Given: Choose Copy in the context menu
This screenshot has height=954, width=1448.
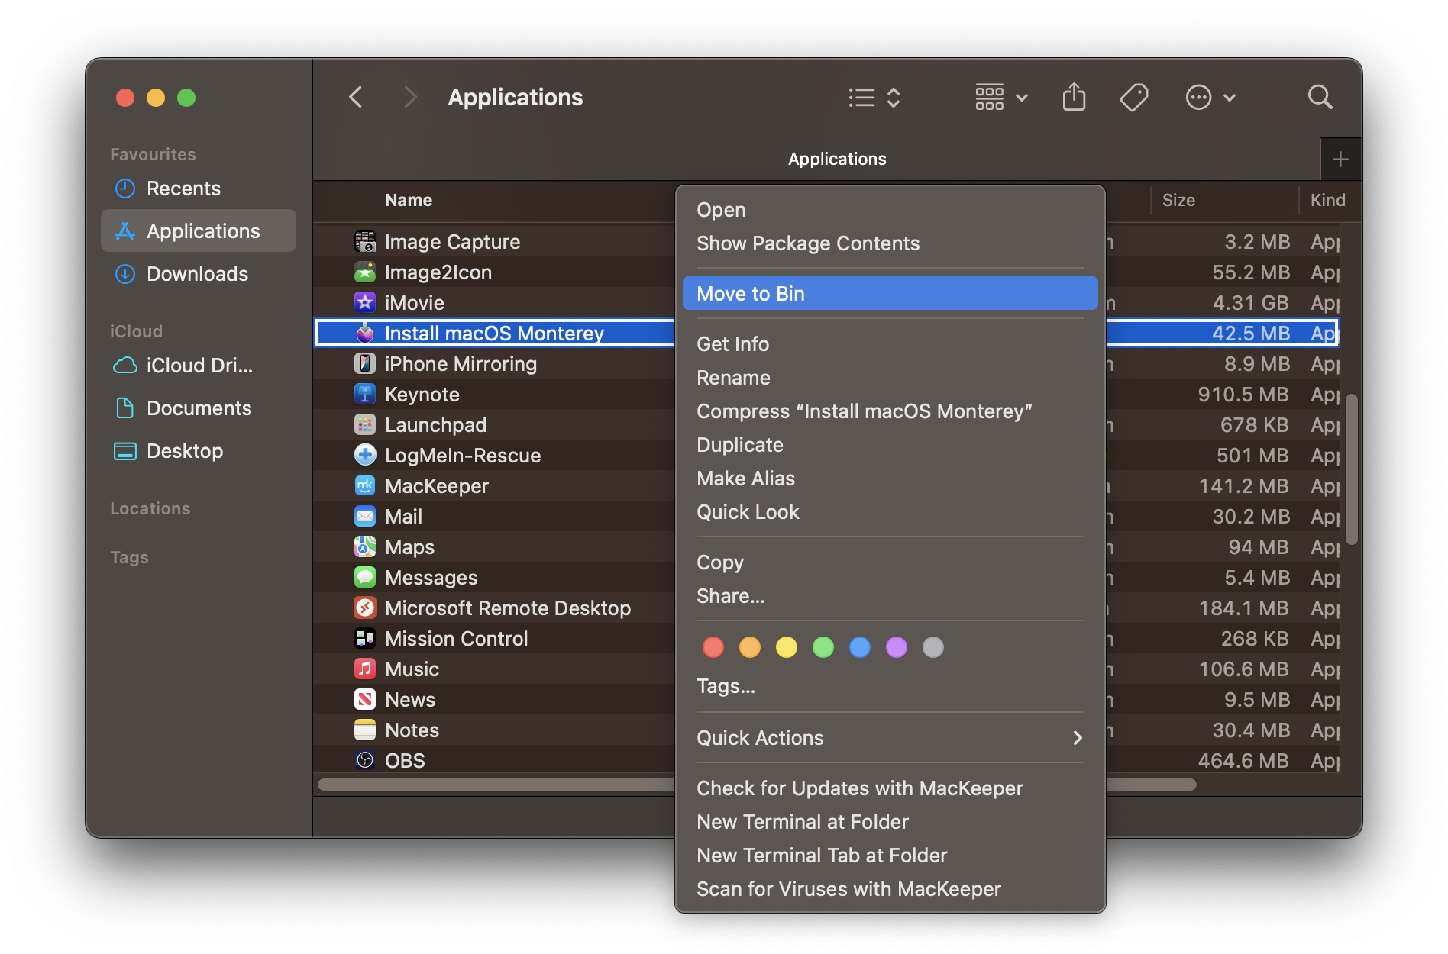Looking at the screenshot, I should point(890,562).
